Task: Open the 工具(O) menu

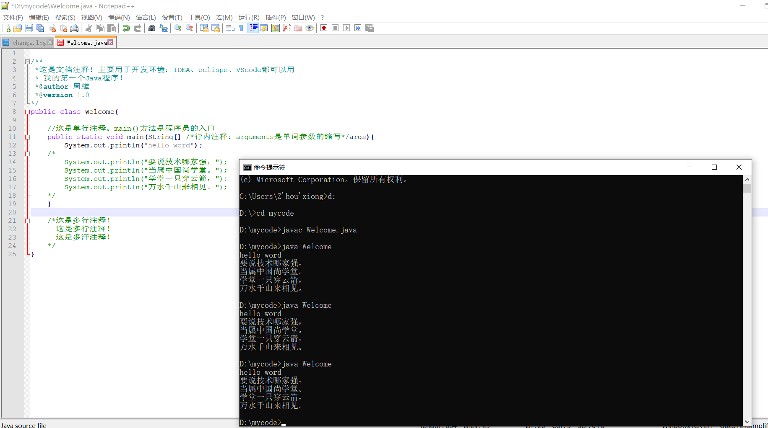Action: tap(199, 17)
